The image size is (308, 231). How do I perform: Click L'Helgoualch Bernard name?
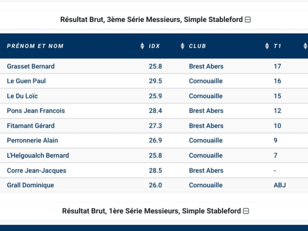click(38, 156)
